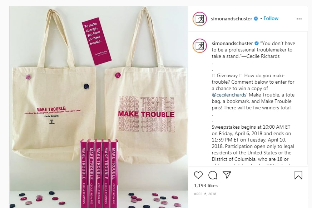This screenshot has width=312, height=208.
Task: Open simonandschuster avatar beside the caption
Action: tap(200, 46)
